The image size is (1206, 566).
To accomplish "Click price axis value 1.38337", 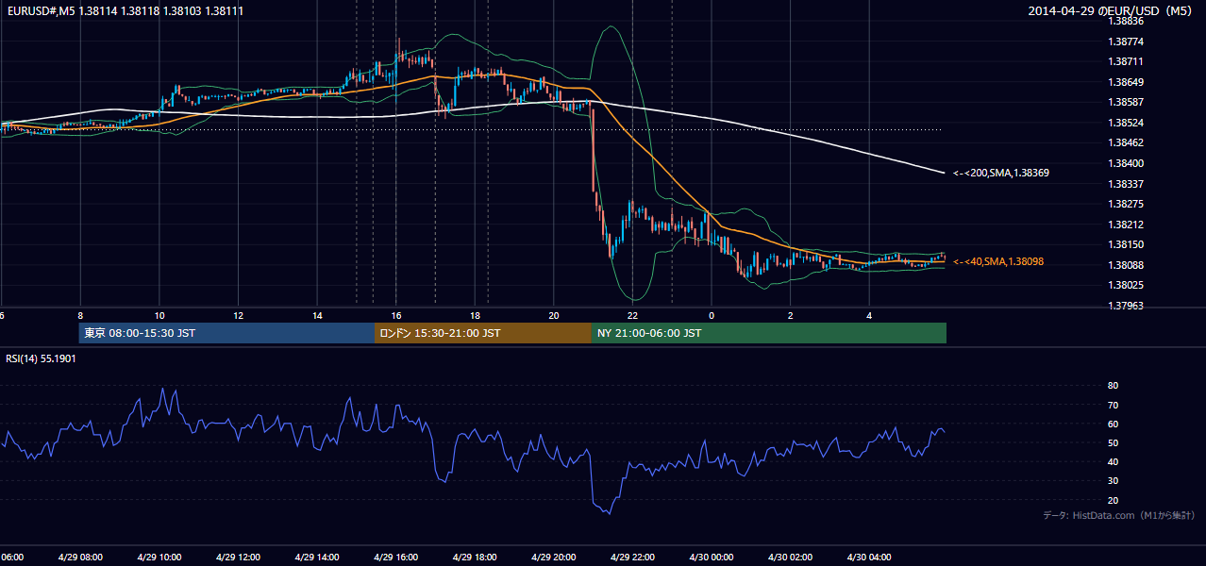I will (1126, 184).
